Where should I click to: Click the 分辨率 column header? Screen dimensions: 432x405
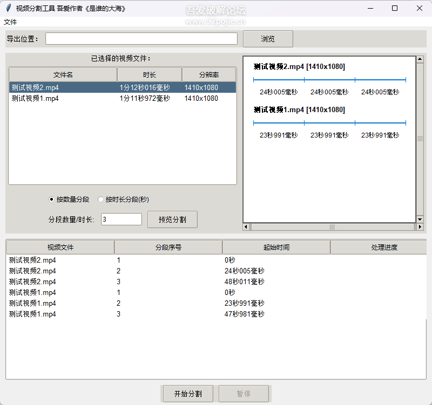[x=209, y=74]
